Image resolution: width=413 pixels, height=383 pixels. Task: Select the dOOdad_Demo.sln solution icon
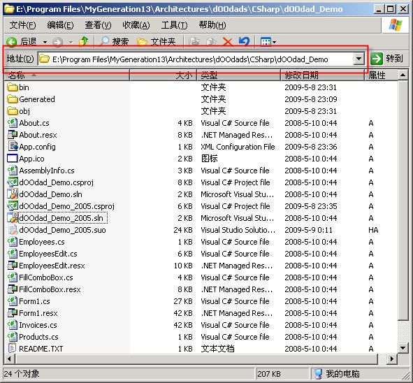point(13,194)
